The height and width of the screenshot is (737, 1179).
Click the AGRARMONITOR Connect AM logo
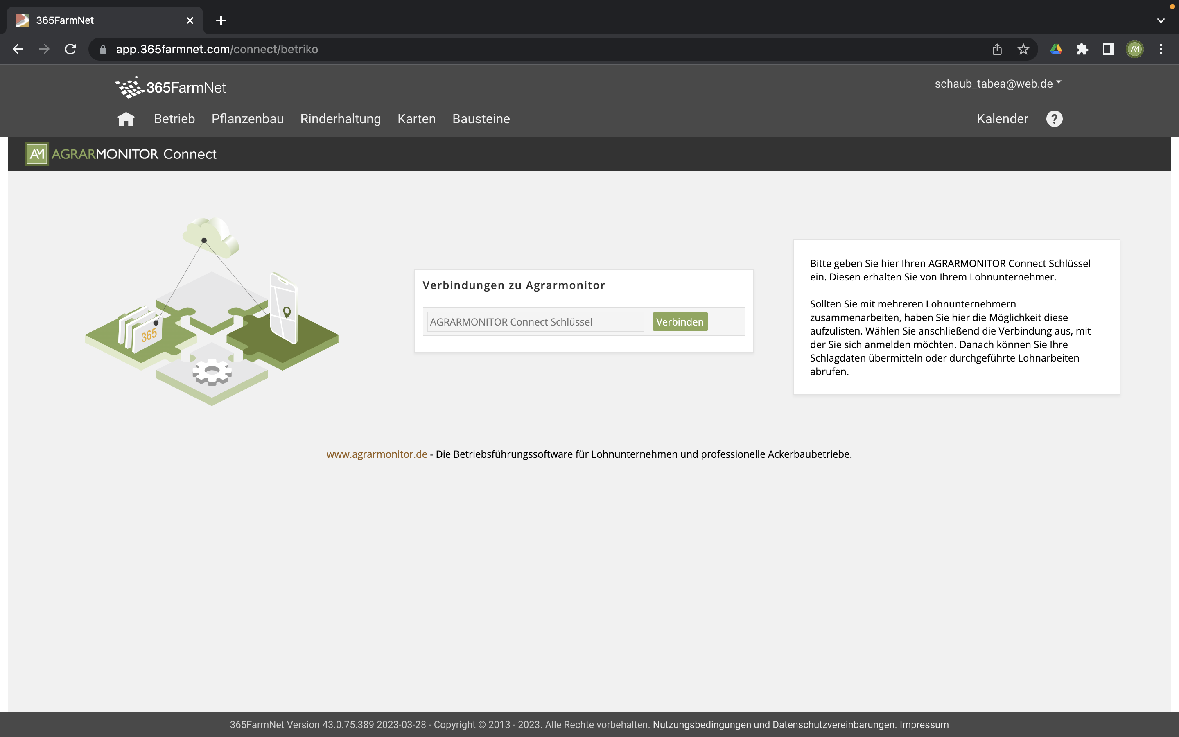tap(36, 154)
